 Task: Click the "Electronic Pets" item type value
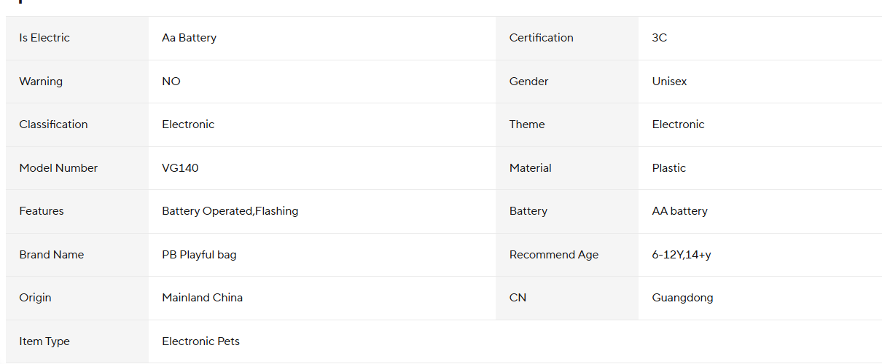click(x=200, y=341)
